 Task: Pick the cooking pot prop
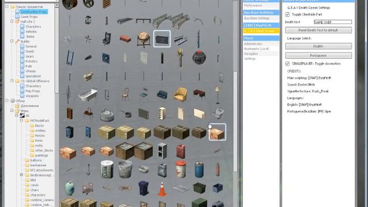(x=126, y=114)
